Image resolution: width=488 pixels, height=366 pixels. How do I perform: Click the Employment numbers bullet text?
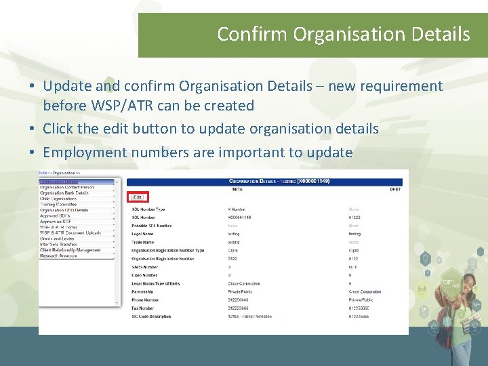198,152
